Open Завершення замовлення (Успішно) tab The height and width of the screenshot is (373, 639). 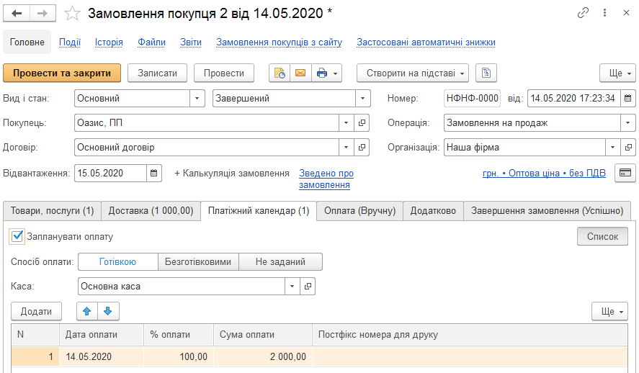tap(548, 210)
